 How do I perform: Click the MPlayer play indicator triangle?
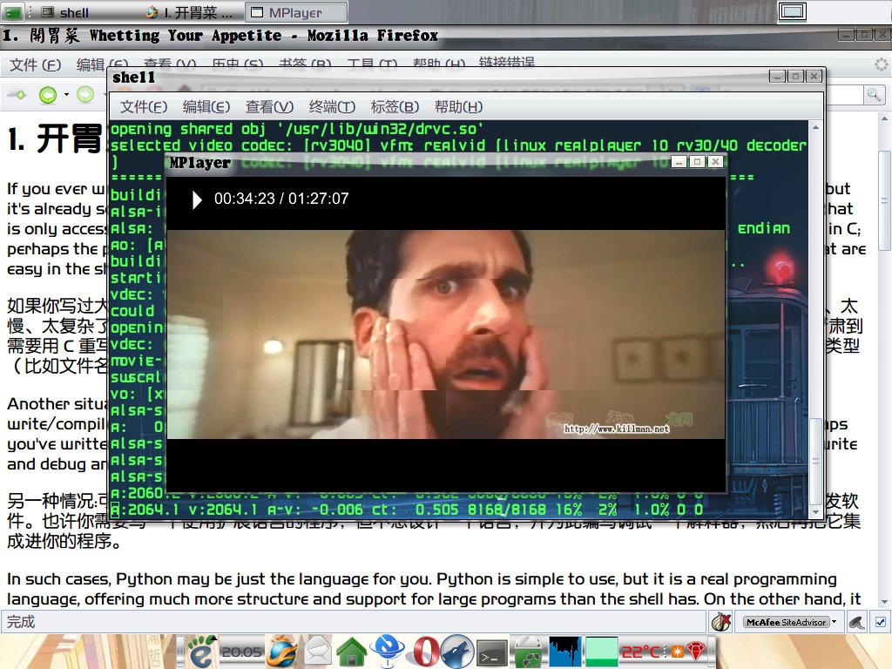[197, 199]
